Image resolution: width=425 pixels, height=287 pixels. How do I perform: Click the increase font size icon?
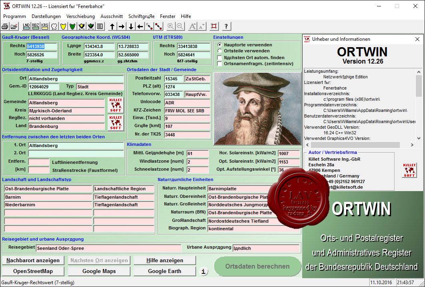click(x=192, y=26)
